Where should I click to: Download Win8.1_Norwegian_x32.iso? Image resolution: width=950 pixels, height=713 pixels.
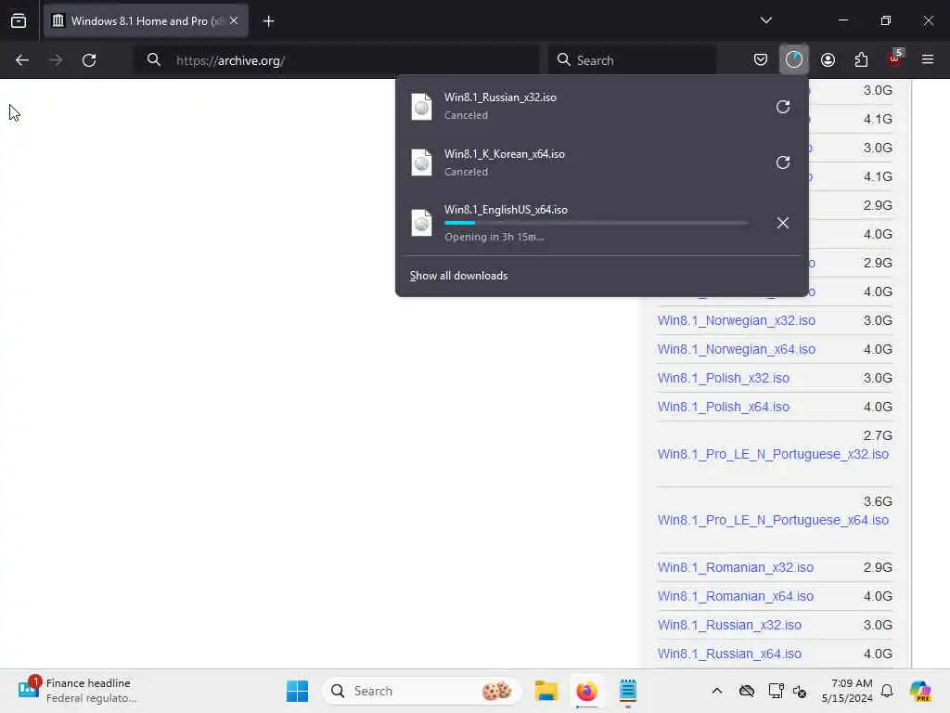pos(736,320)
